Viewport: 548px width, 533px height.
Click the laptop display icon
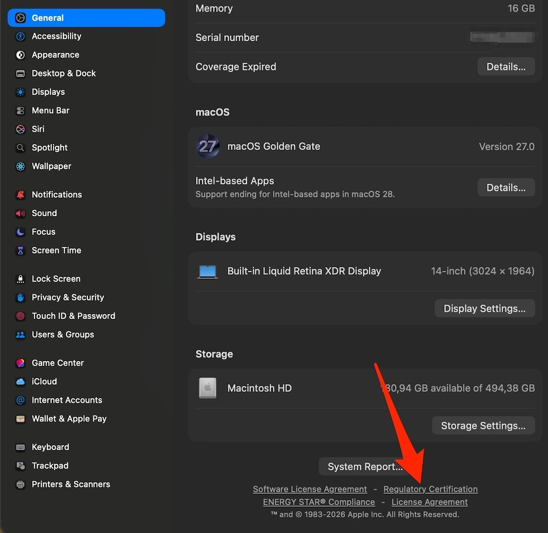pos(208,271)
